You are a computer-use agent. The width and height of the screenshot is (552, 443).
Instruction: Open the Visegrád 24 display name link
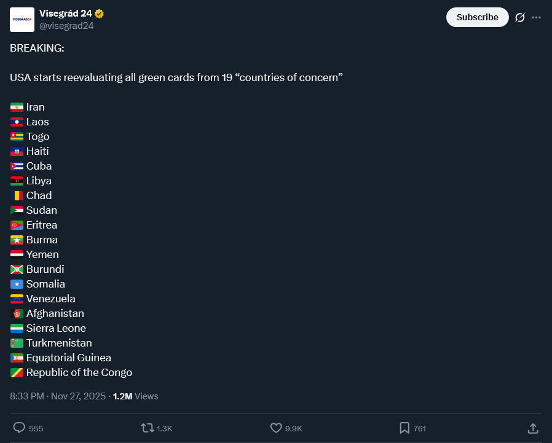click(65, 14)
